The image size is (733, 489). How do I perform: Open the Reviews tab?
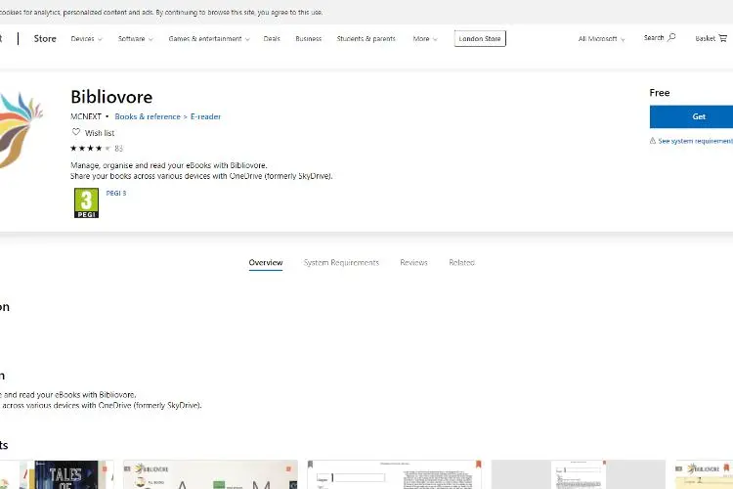(x=413, y=263)
